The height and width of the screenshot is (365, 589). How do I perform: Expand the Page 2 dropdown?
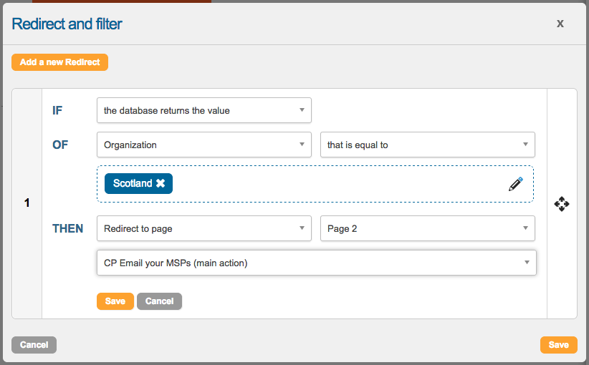(x=427, y=229)
